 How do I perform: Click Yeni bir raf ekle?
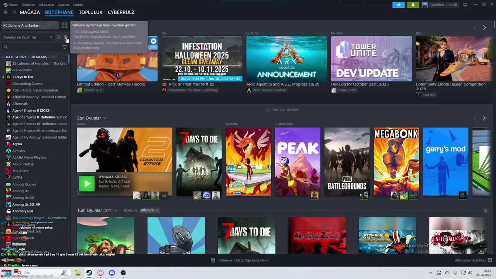pos(282,110)
